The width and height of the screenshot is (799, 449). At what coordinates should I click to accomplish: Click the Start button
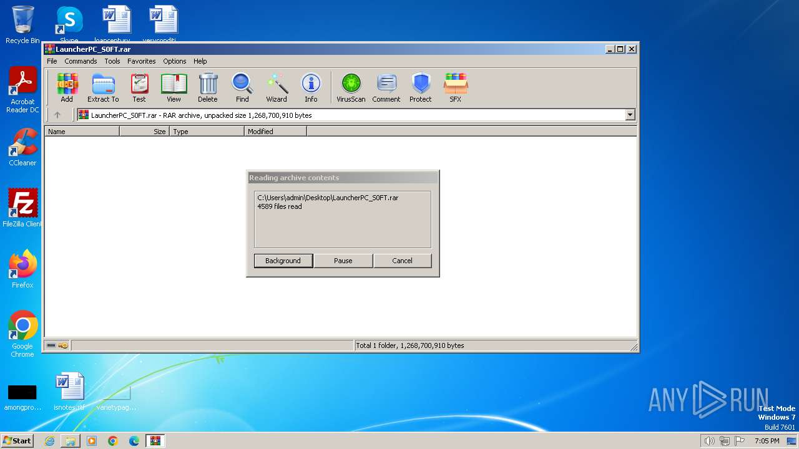point(17,441)
